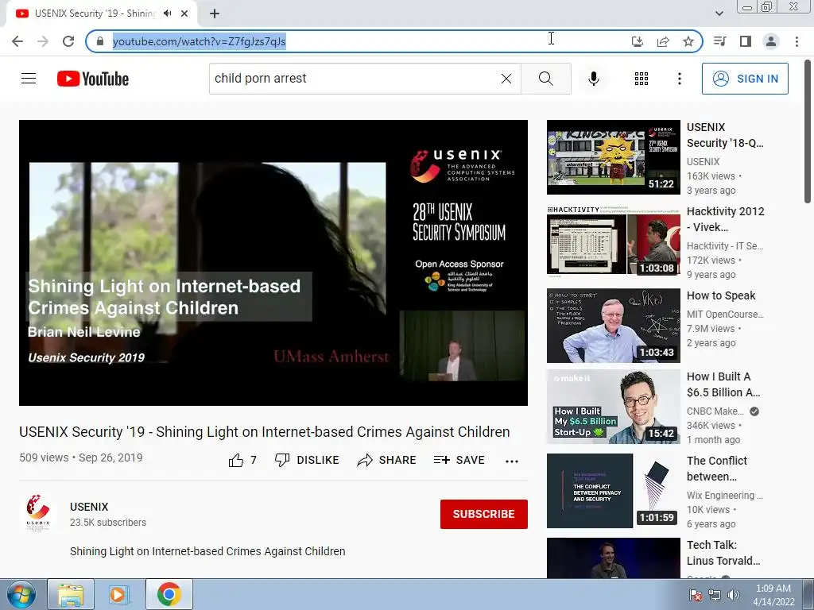Open the system volume speaker icon

pyautogui.click(x=734, y=595)
